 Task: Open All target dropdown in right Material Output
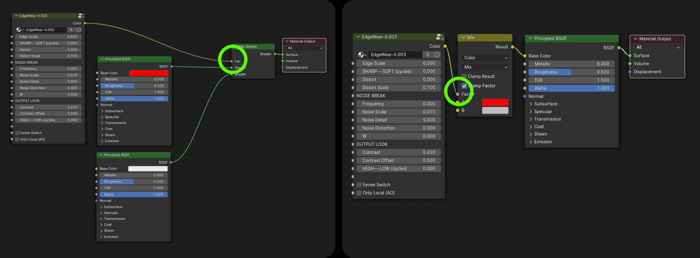[x=657, y=47]
